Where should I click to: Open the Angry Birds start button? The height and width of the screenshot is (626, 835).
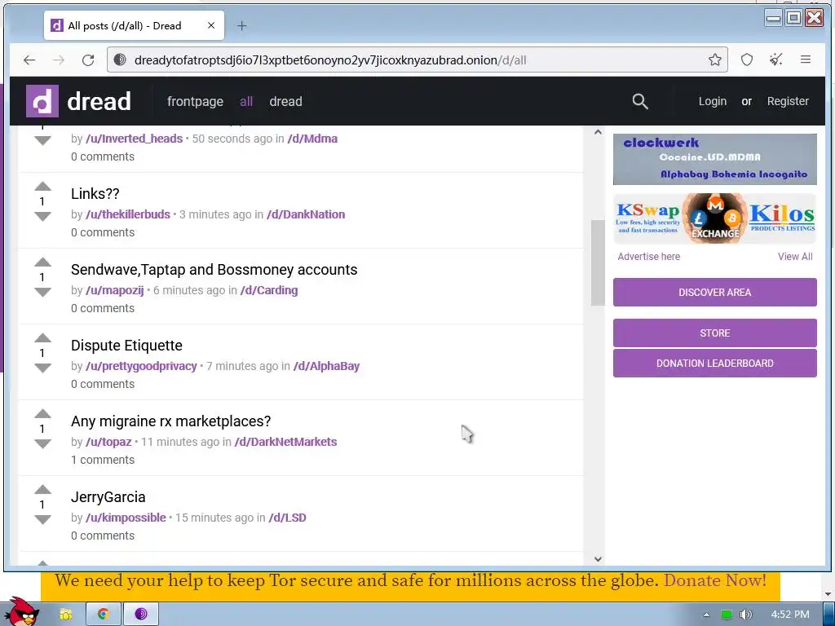click(22, 612)
